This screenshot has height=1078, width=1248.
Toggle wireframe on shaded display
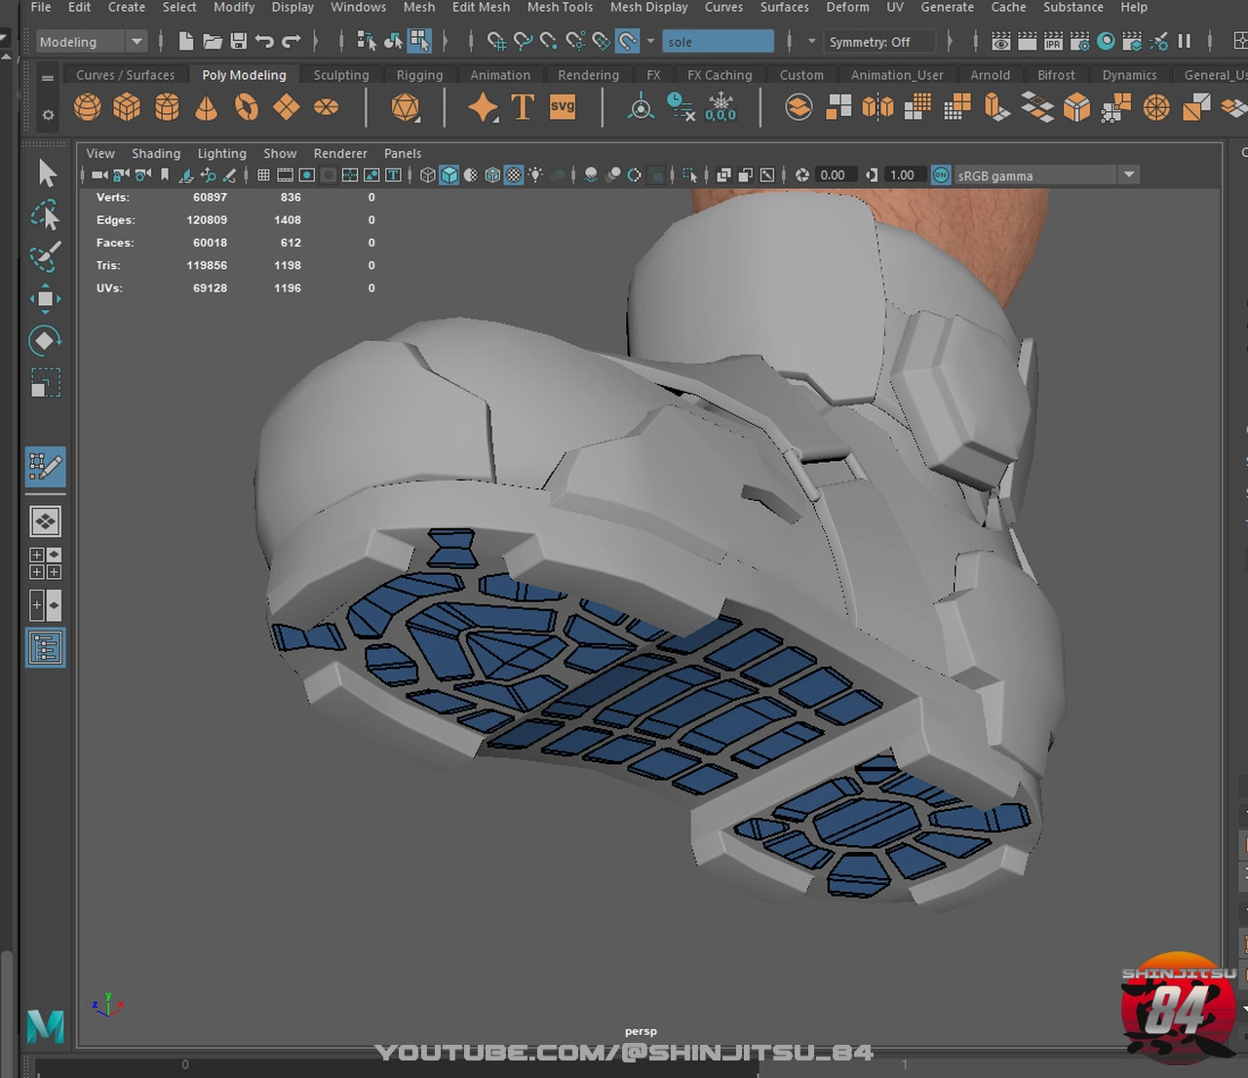492,175
